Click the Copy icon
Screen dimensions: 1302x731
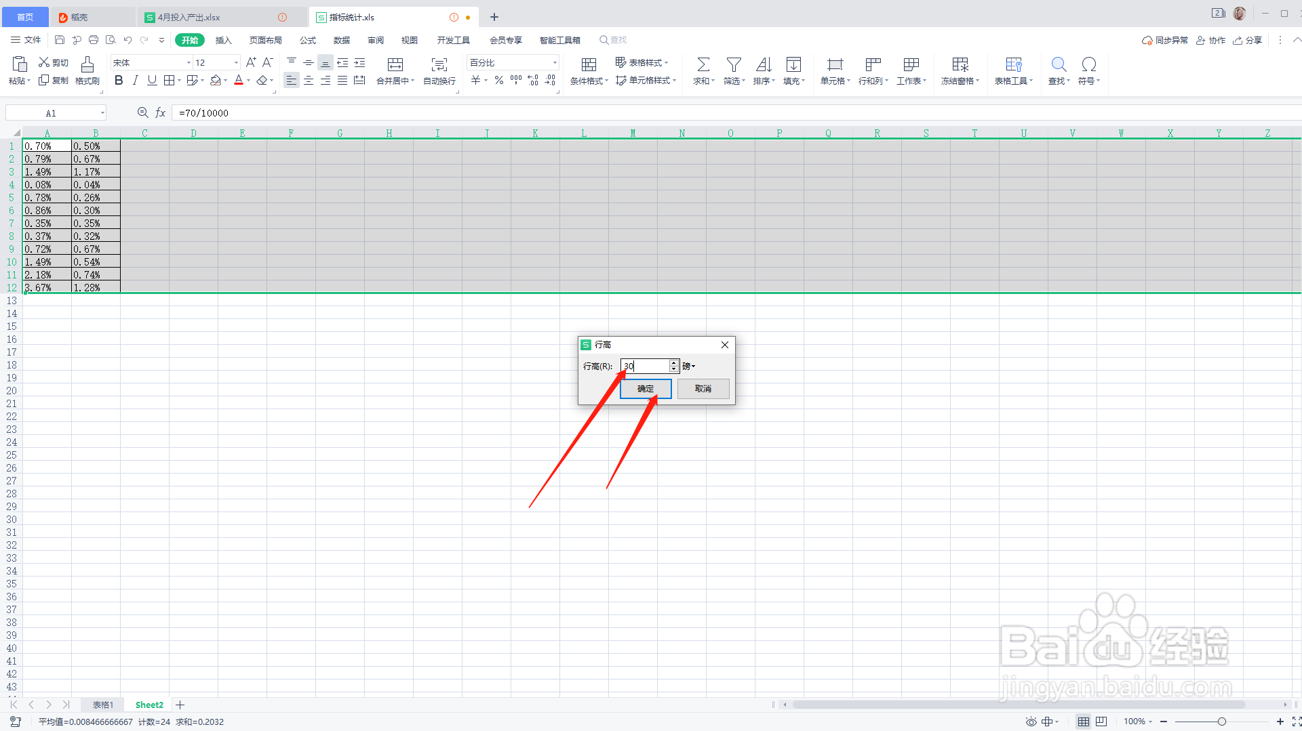[x=44, y=80]
